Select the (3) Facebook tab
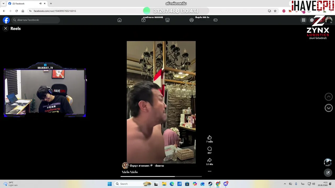The height and width of the screenshot is (188, 335). (x=27, y=4)
